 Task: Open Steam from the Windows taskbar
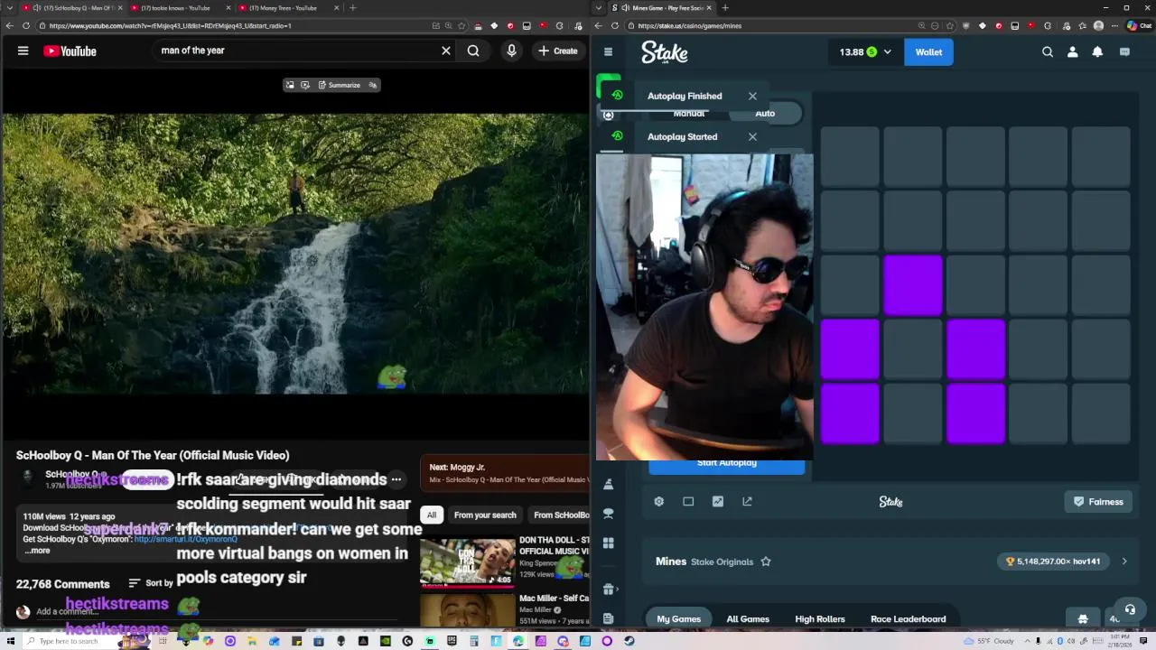click(x=629, y=641)
